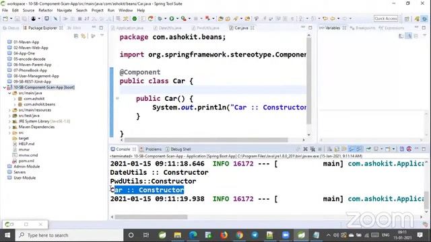Click Remove Launch X icon in Console

(x=305, y=149)
